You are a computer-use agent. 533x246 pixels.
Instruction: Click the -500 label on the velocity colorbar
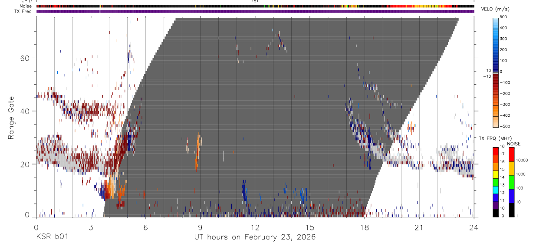pyautogui.click(x=505, y=126)
